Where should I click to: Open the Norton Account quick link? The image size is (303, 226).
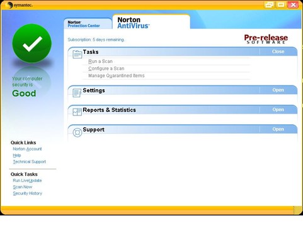pos(27,149)
